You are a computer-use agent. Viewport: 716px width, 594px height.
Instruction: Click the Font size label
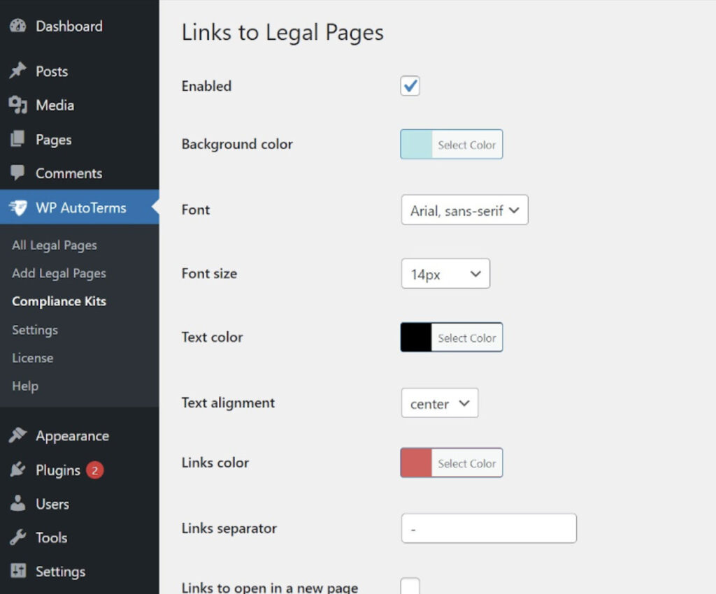tap(209, 273)
